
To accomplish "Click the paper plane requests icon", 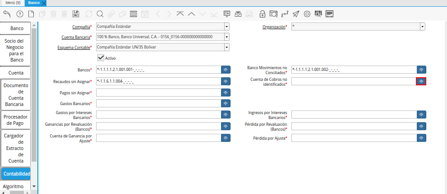I will 296,13.
